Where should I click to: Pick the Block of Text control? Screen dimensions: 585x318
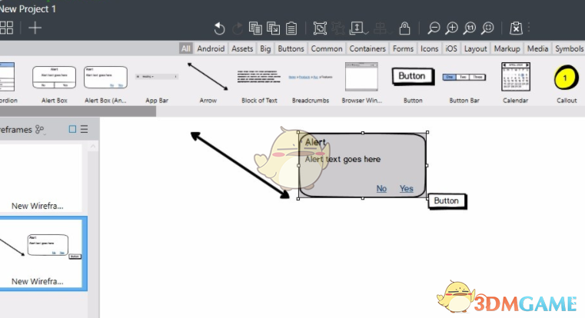coord(259,83)
